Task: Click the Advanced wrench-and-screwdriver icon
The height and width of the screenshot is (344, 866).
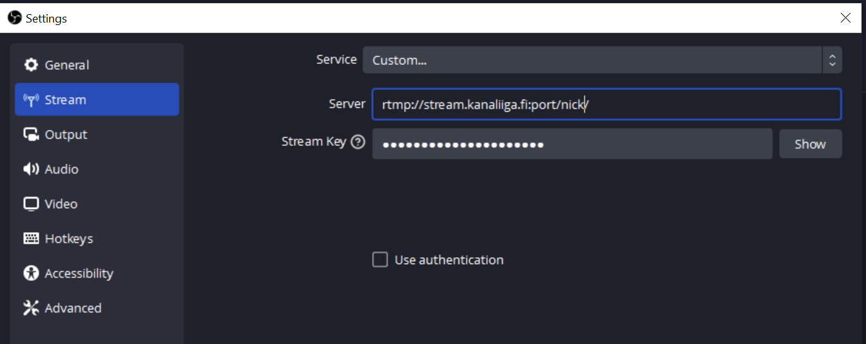Action: pos(31,308)
